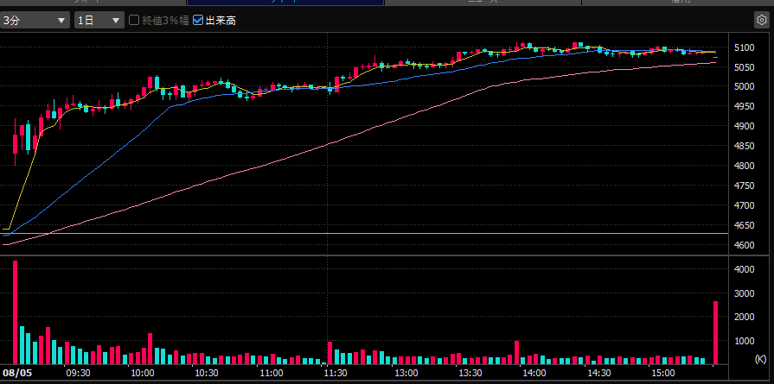
Task: Open the chart settings gear icon
Action: (761, 20)
